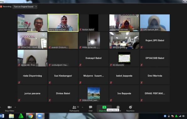The height and width of the screenshot is (119, 187).
Task: Click muted mic icon on Dukcapil Babel tile
Action: point(80,65)
